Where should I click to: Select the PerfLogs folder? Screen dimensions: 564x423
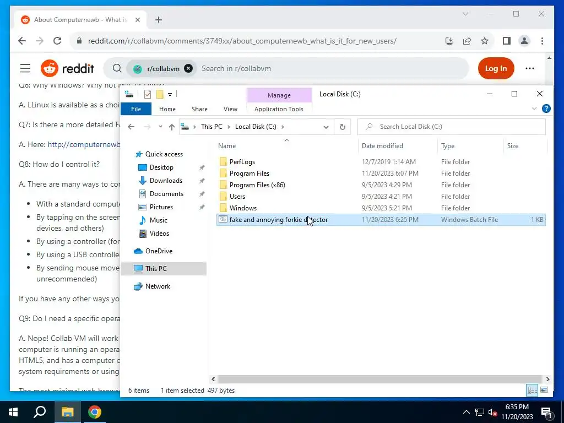pos(242,162)
